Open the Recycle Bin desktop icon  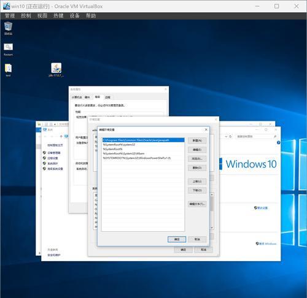coord(8,28)
